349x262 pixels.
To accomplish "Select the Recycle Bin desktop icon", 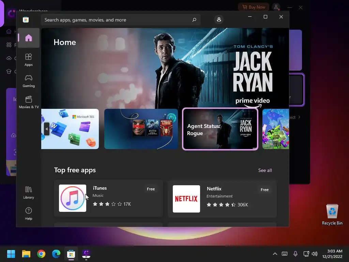I will pyautogui.click(x=332, y=214).
